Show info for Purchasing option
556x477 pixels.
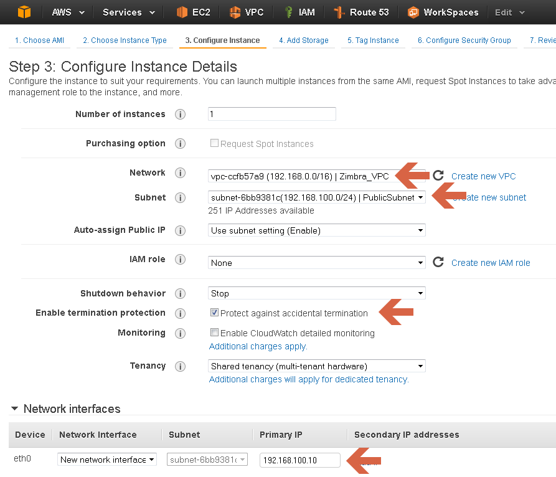pyautogui.click(x=180, y=144)
